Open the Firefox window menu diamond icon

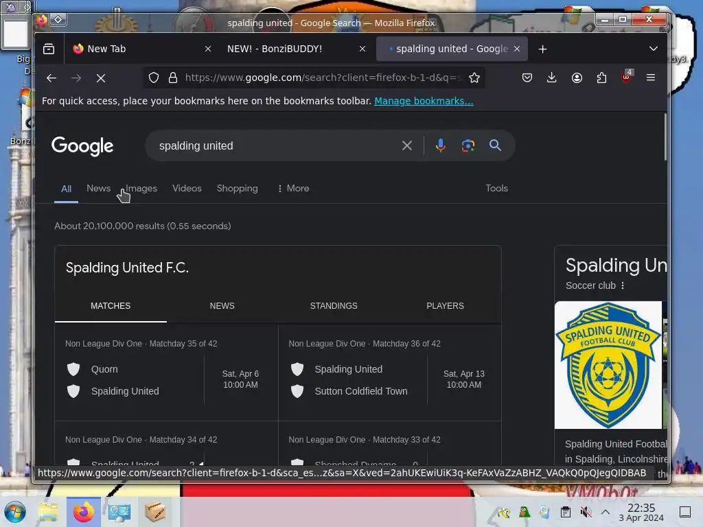pos(58,19)
